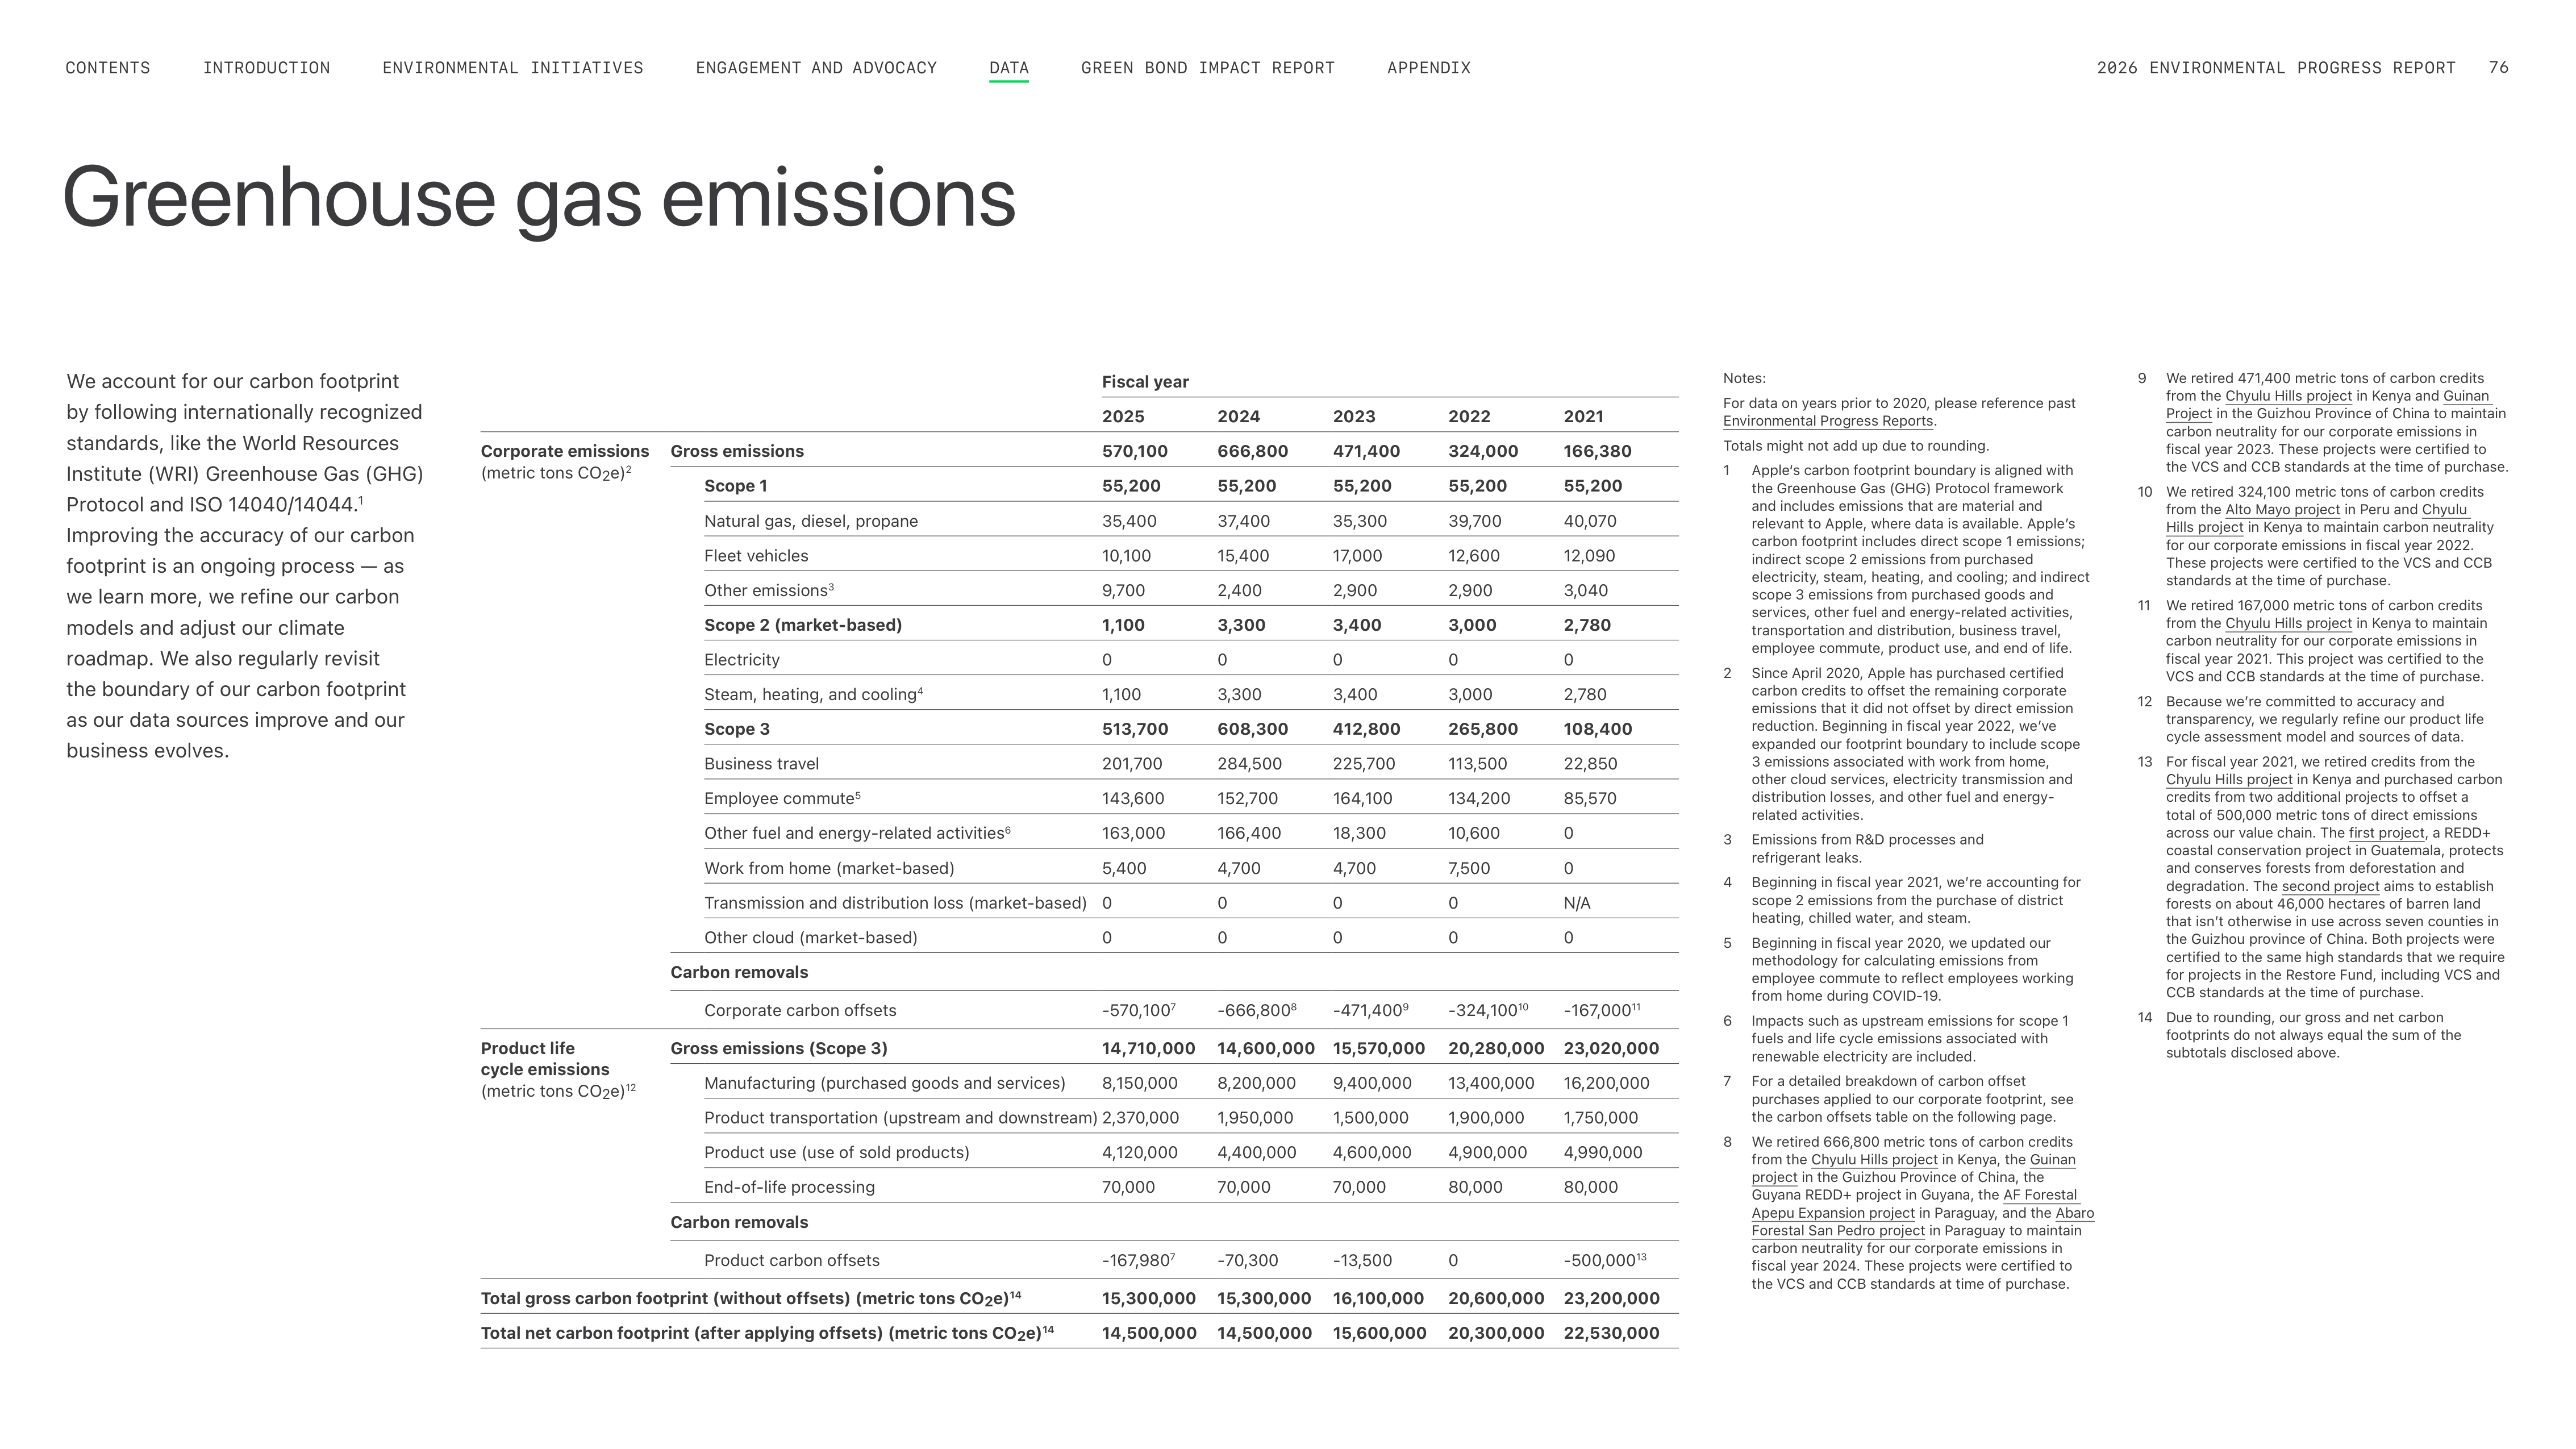Click the 'End-of-life processing' row label
This screenshot has height=1449, width=2576.
(x=789, y=1188)
